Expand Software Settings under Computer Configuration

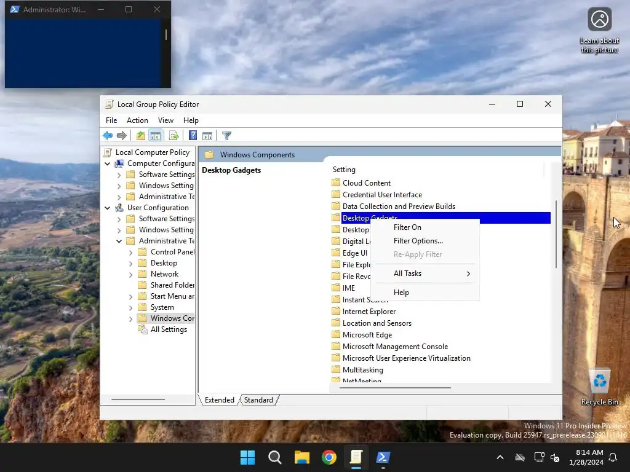(119, 175)
